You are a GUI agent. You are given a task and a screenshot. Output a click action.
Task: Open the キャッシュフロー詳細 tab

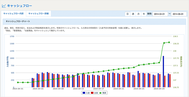pos(39,14)
